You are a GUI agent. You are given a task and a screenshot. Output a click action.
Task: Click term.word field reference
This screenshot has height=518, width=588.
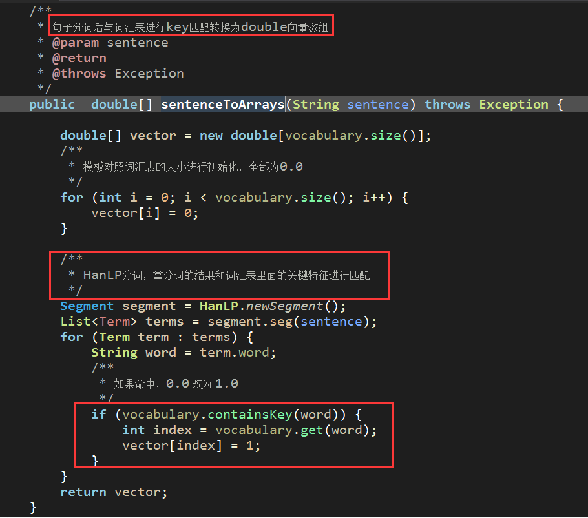point(234,353)
